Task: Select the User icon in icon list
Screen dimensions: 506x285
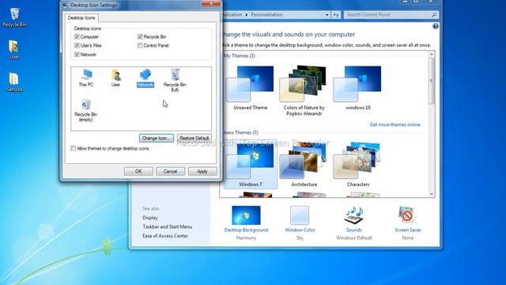Action: [115, 78]
